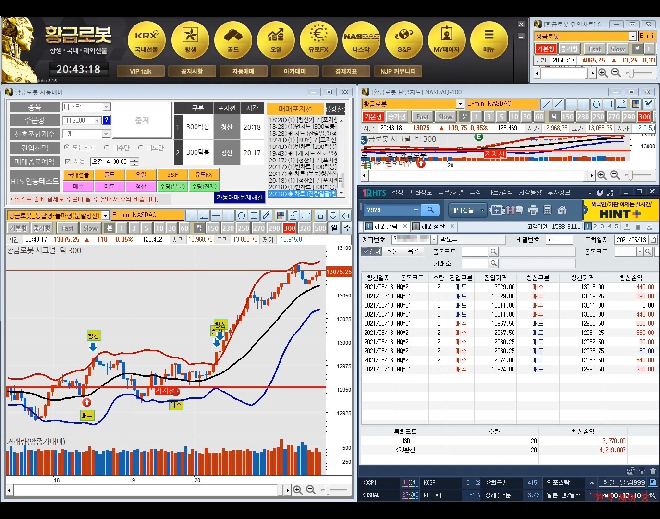Open the KRX 국내선물 gold button
This screenshot has height=519, width=660.
coord(147,40)
